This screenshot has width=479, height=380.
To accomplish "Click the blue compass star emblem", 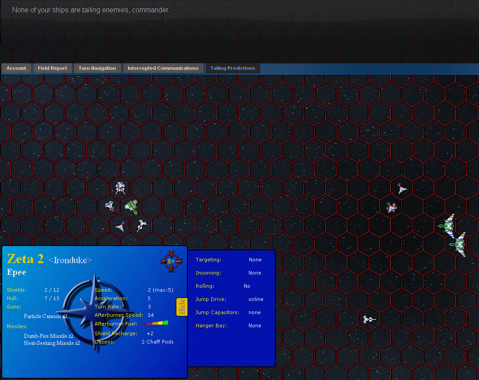I will coord(95,312).
